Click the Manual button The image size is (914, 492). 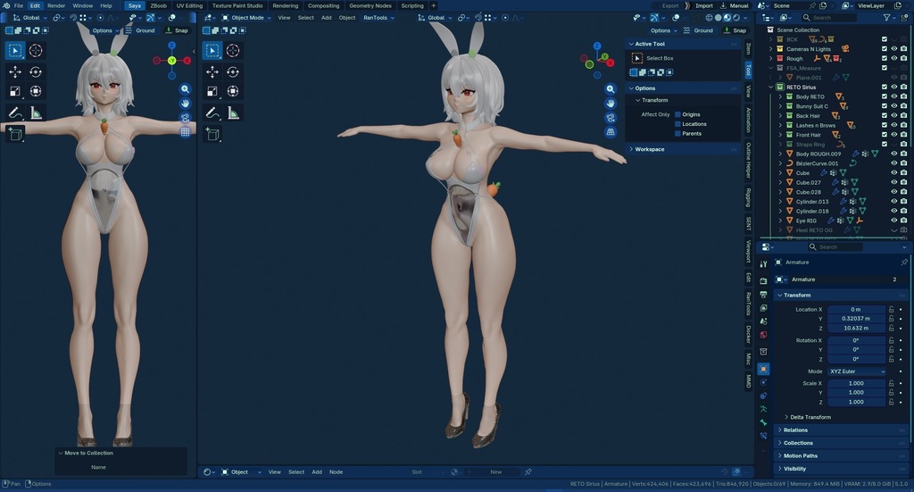coord(735,6)
